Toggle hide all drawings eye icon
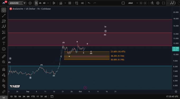Image resolution: width=180 pixels, height=99 pixels. pos(4,86)
